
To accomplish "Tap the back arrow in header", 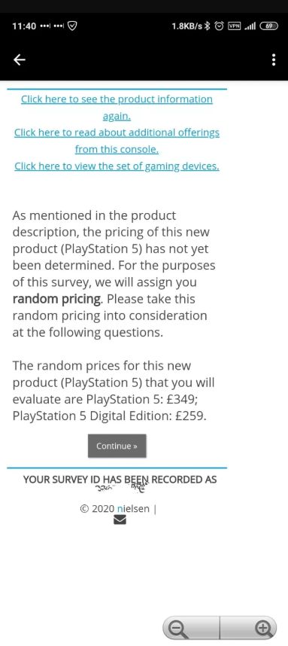I will [20, 60].
